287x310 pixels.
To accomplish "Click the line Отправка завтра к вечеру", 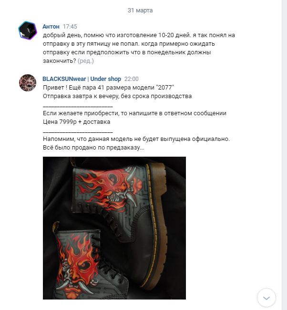I will [x=117, y=96].
